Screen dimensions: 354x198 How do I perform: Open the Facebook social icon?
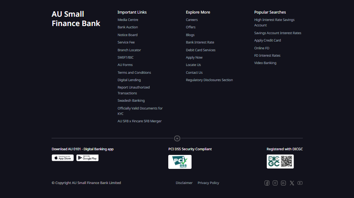click(267, 183)
